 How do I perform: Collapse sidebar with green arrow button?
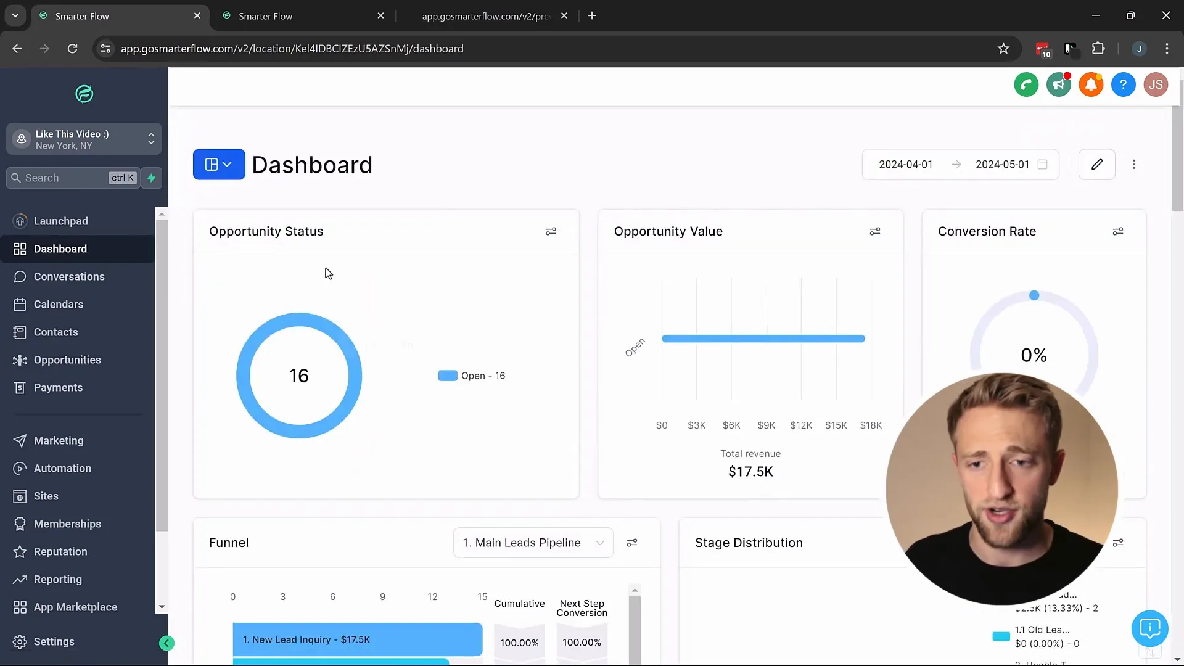(166, 643)
